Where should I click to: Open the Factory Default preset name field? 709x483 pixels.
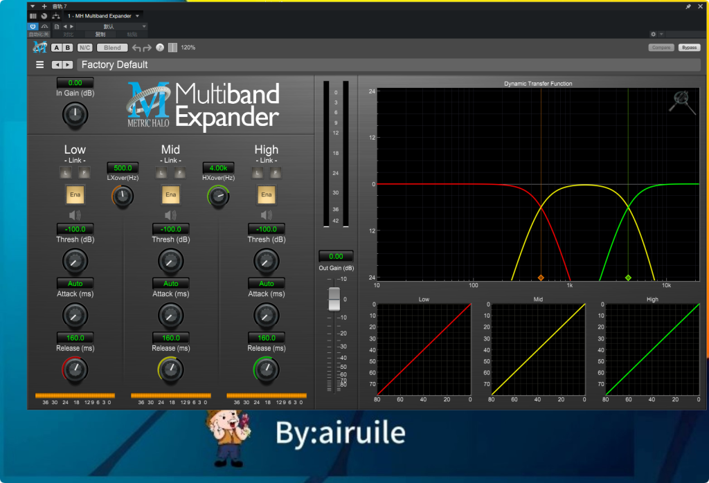point(389,64)
